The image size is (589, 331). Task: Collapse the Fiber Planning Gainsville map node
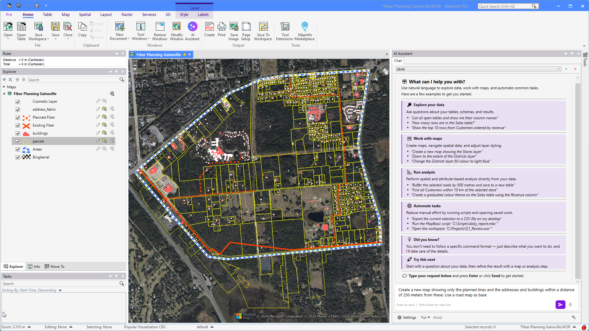pyautogui.click(x=4, y=93)
